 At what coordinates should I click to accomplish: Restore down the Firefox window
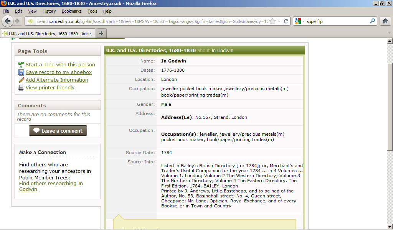382,3
